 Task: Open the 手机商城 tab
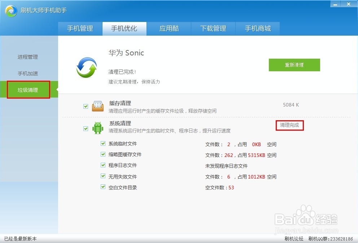[x=258, y=29]
